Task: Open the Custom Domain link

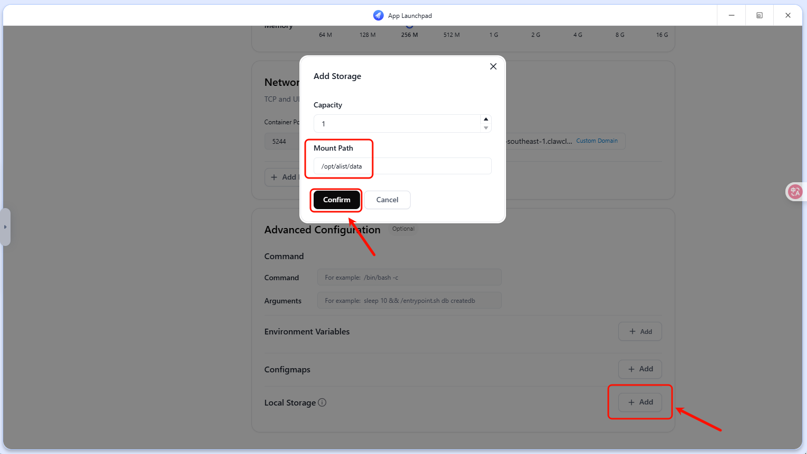Action: (x=597, y=141)
